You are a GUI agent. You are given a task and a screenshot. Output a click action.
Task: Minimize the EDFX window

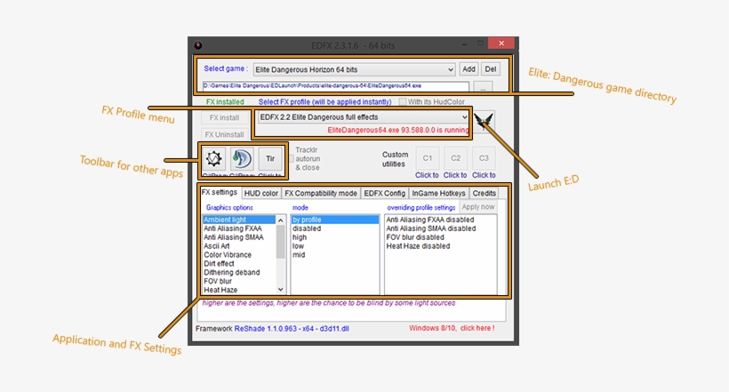464,44
